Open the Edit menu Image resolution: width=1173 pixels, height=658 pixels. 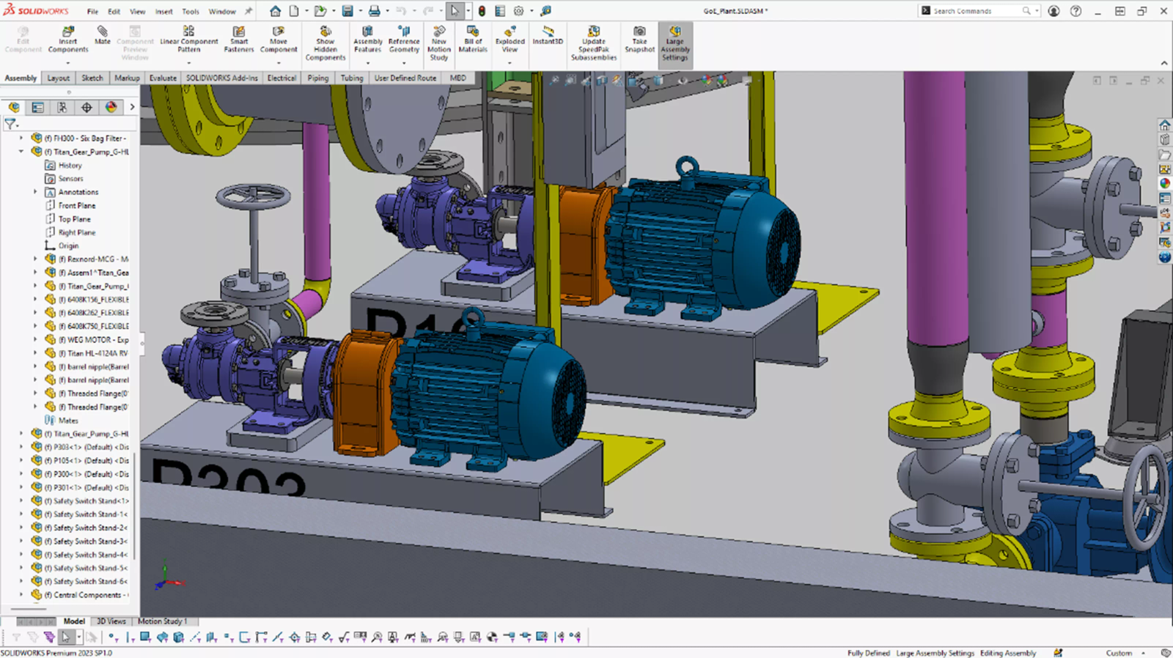(114, 11)
